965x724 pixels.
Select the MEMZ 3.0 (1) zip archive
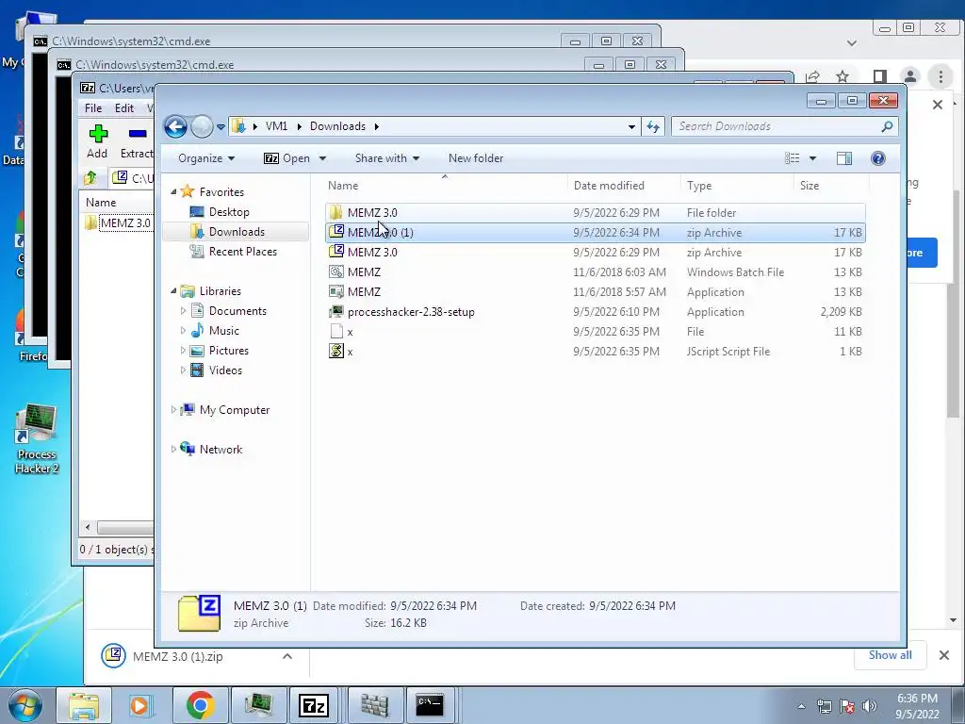tap(595, 232)
